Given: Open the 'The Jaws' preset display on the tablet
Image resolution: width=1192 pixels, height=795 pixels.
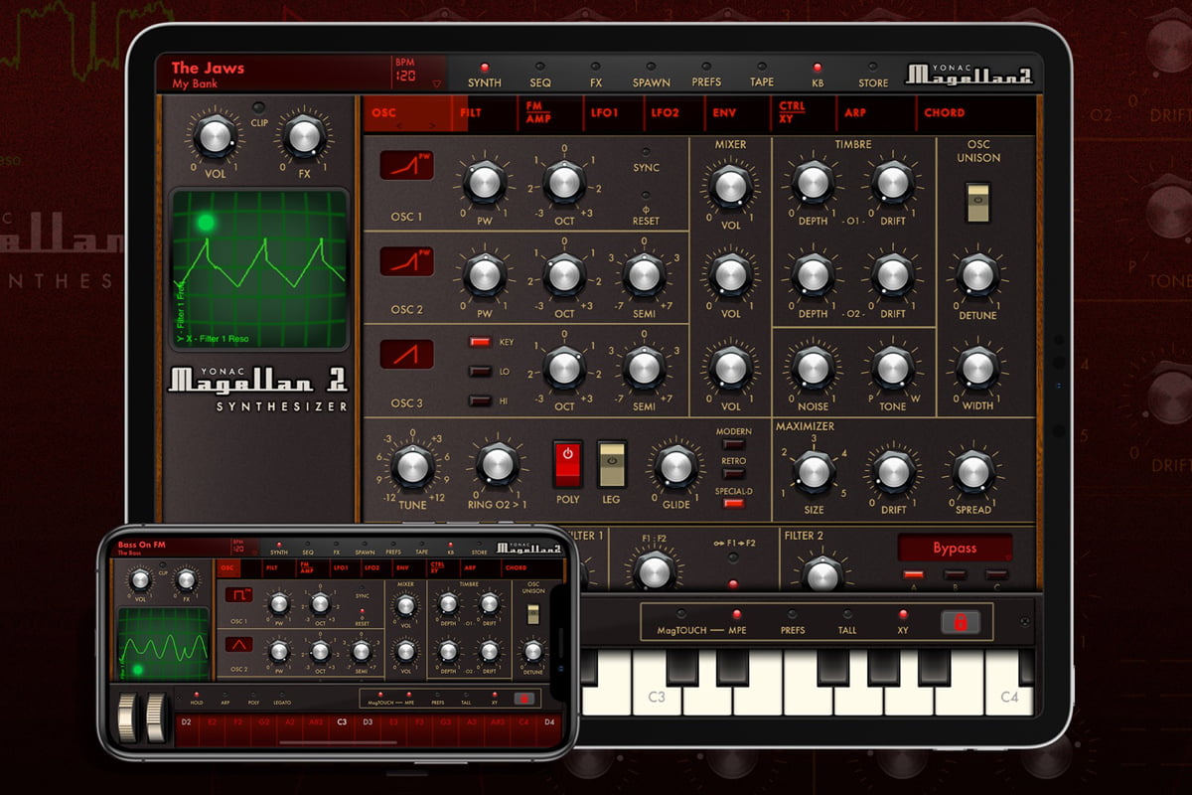Looking at the screenshot, I should [273, 75].
